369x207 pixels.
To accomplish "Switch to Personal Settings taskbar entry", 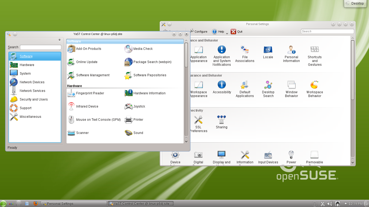I will [74, 203].
